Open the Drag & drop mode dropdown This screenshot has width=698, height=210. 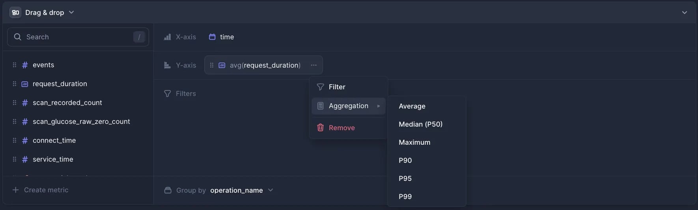pyautogui.click(x=71, y=13)
